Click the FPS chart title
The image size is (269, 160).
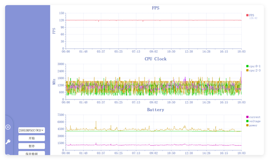[156, 8]
